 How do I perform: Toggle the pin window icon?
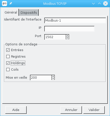click(11, 4)
